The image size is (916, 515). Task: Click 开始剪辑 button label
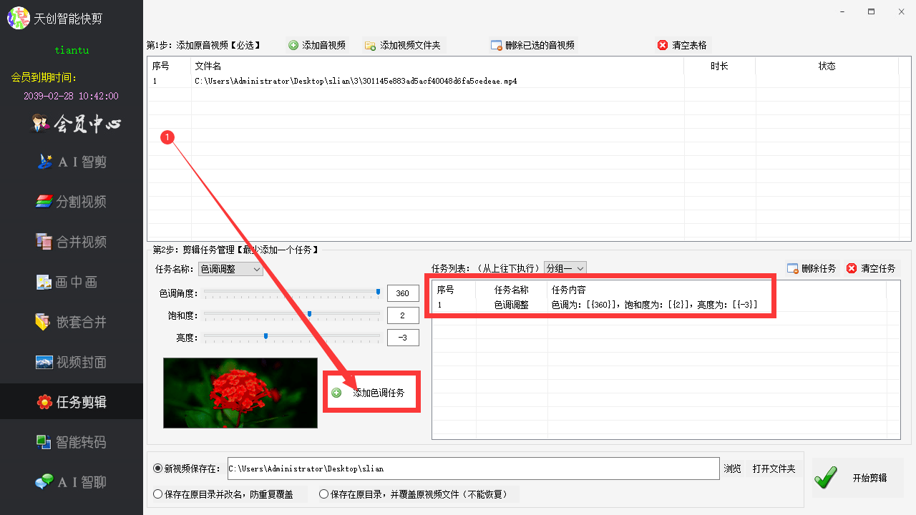[x=869, y=478]
